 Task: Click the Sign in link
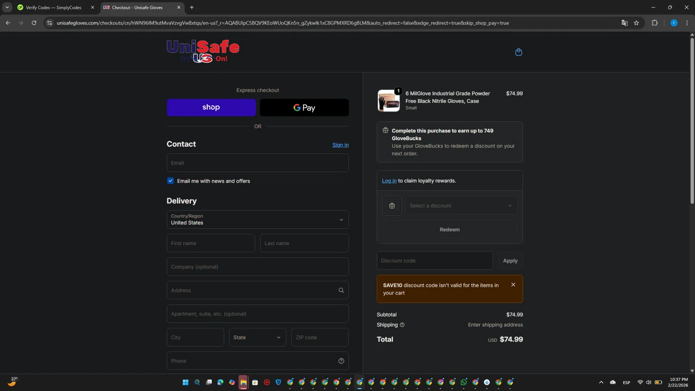click(x=341, y=145)
